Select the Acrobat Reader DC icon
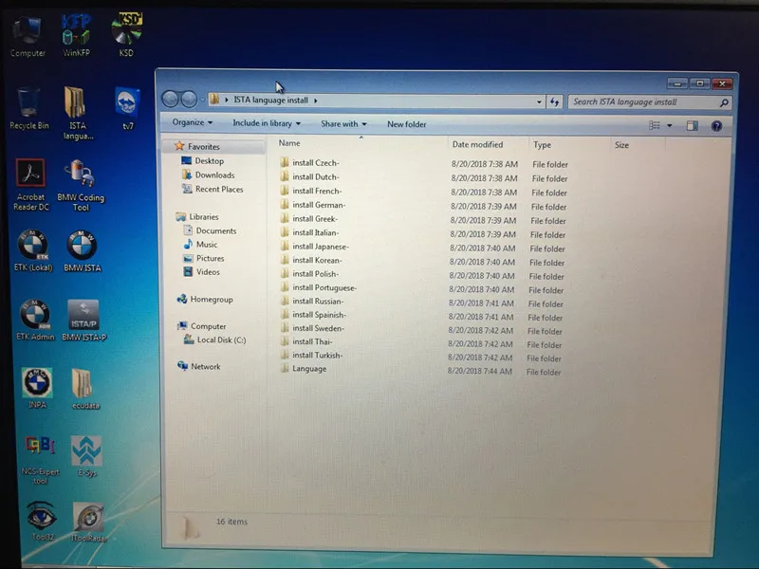 coord(31,185)
